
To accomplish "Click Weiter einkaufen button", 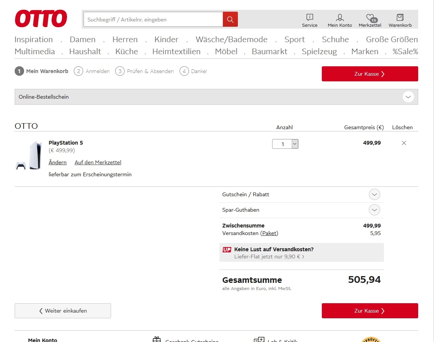I will (63, 311).
